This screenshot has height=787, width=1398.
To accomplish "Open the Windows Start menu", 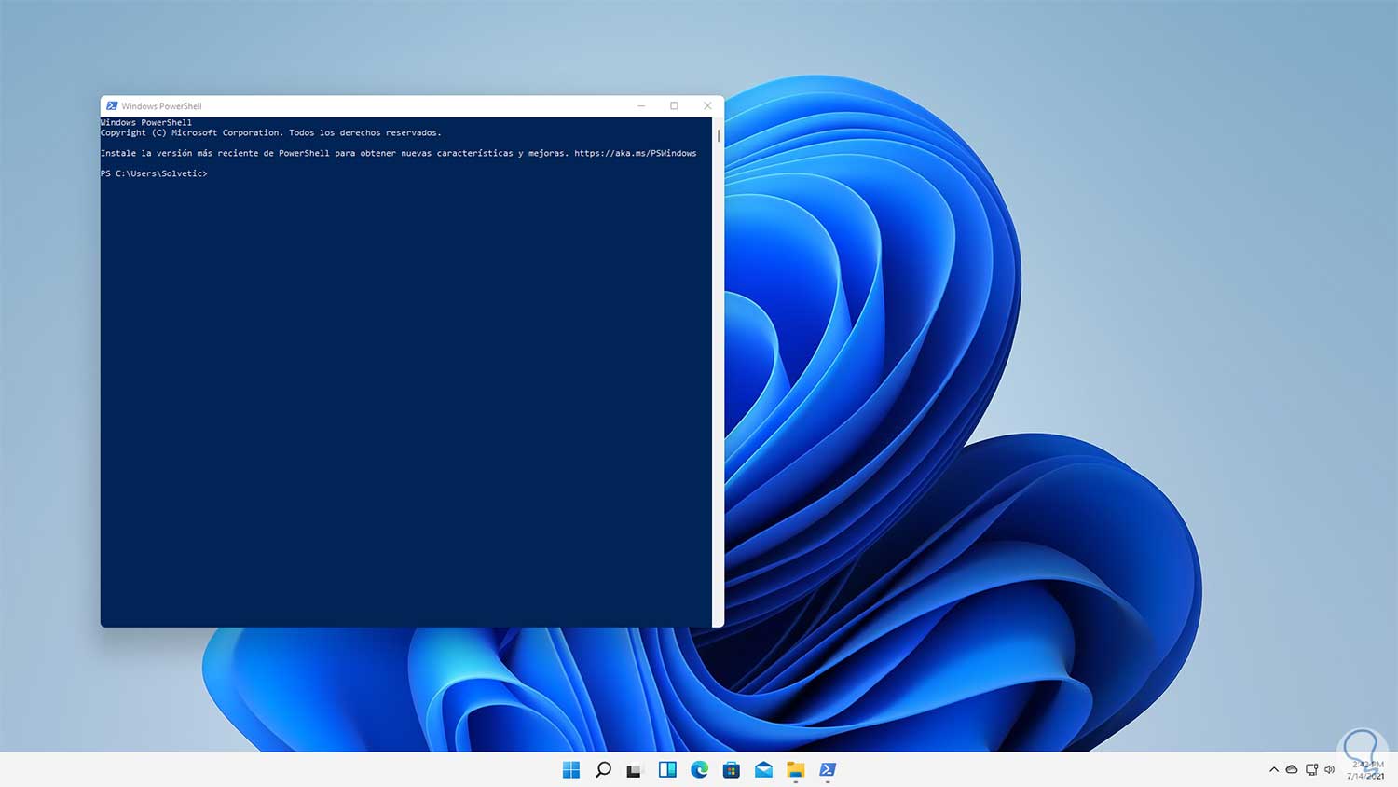I will pyautogui.click(x=571, y=769).
